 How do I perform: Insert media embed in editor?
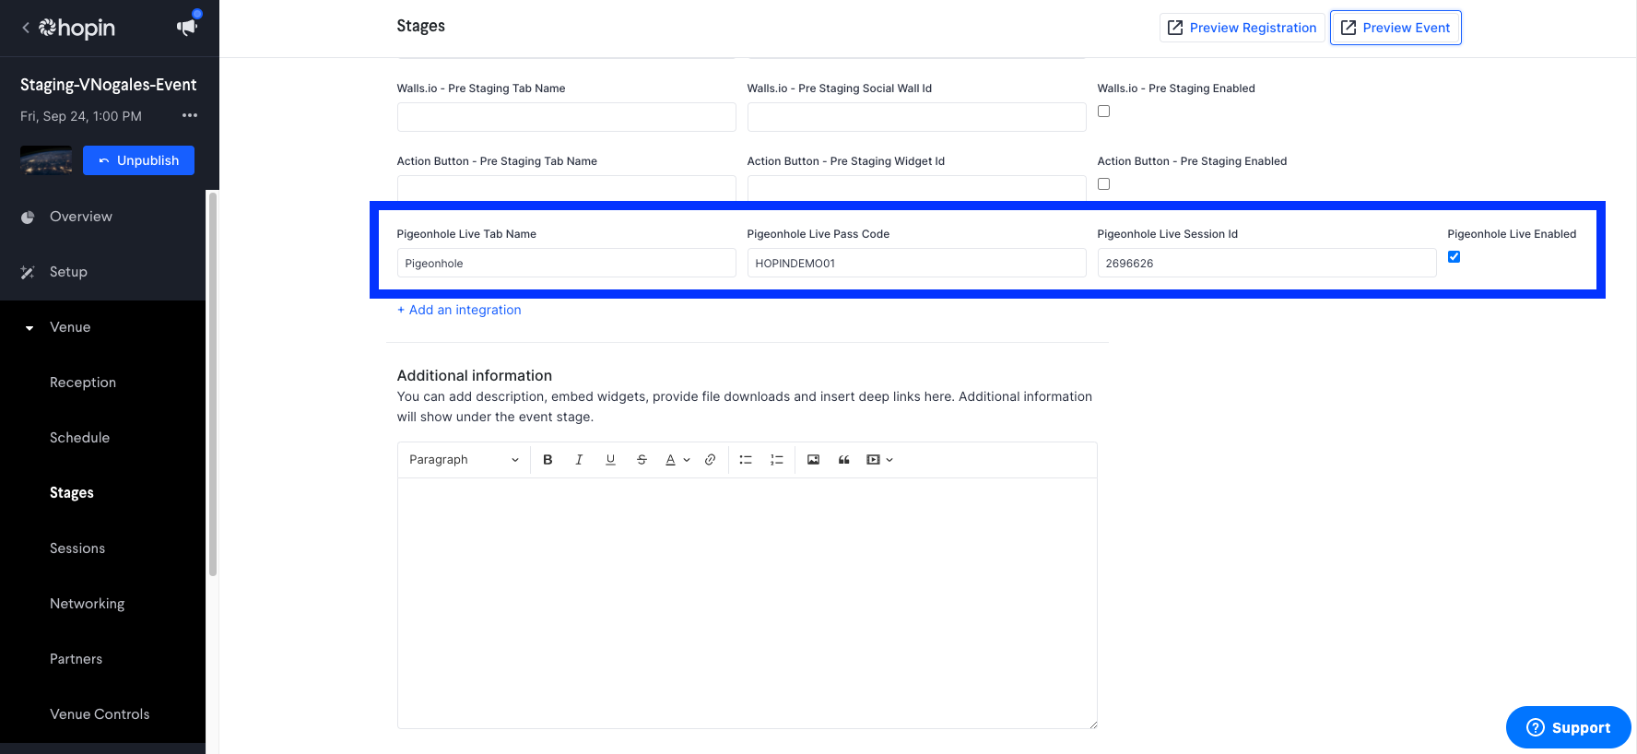click(x=873, y=460)
